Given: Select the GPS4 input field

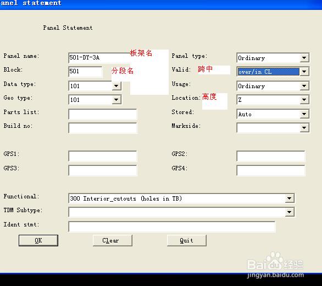Looking at the screenshot, I should pos(271,170).
